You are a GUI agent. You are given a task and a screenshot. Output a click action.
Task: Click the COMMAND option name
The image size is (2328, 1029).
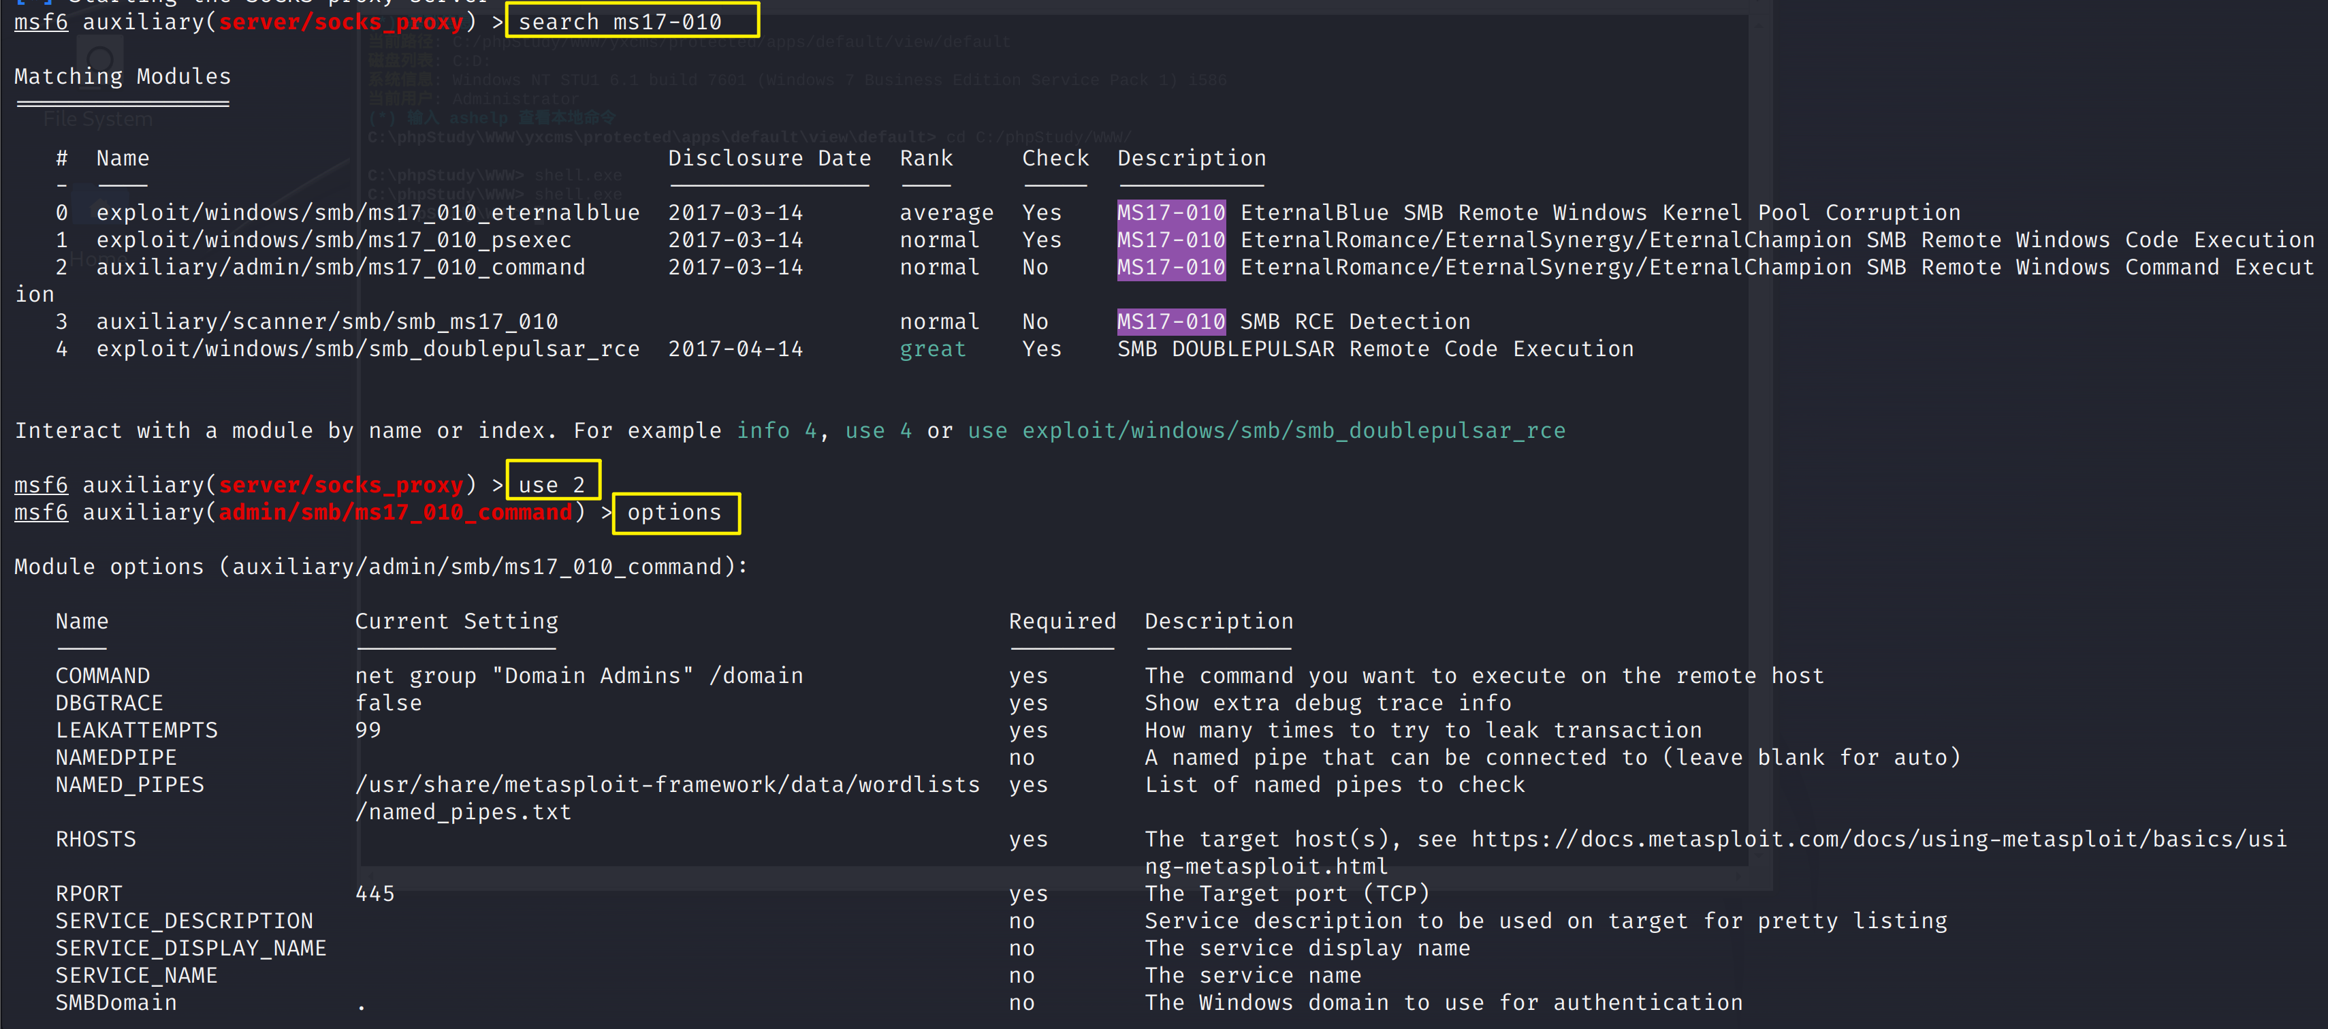(x=103, y=676)
